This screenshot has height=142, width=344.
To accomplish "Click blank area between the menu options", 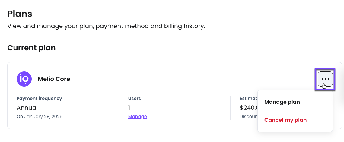I will 295,111.
